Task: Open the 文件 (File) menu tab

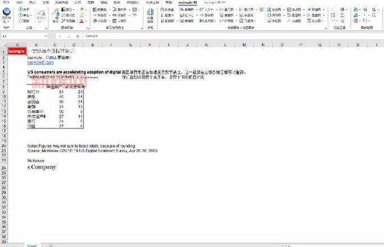Action: [6, 2]
